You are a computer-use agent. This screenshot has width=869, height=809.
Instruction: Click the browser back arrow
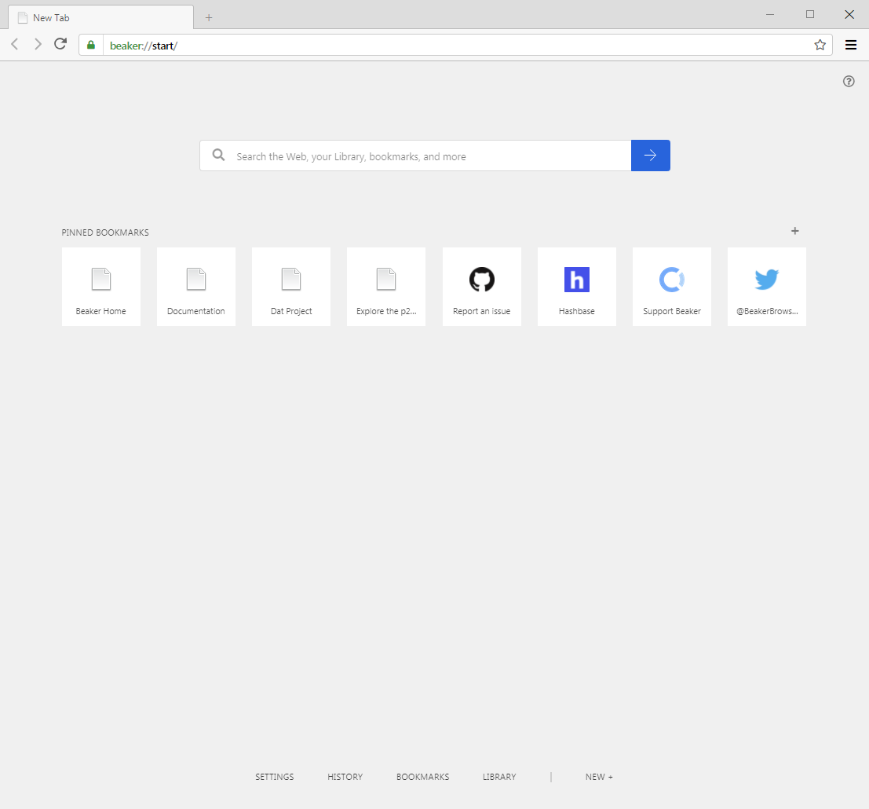coord(15,44)
